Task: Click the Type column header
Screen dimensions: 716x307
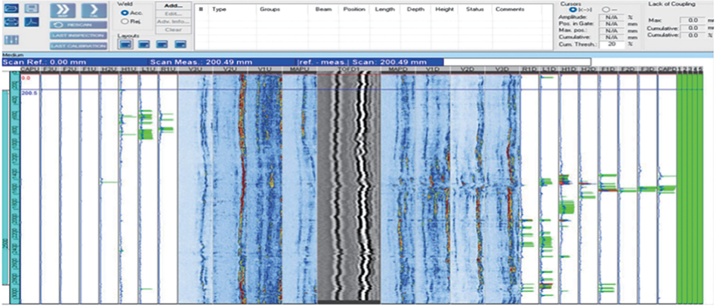Action: point(218,9)
